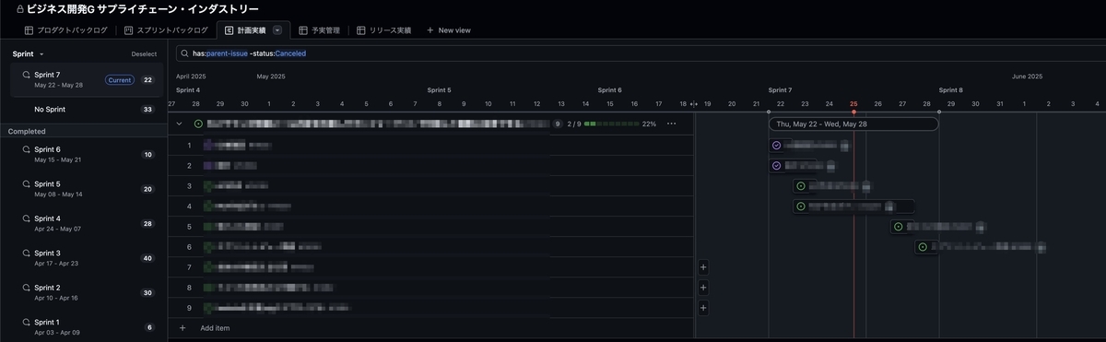1106x342 pixels.
Task: Add a New view
Action: 448,30
